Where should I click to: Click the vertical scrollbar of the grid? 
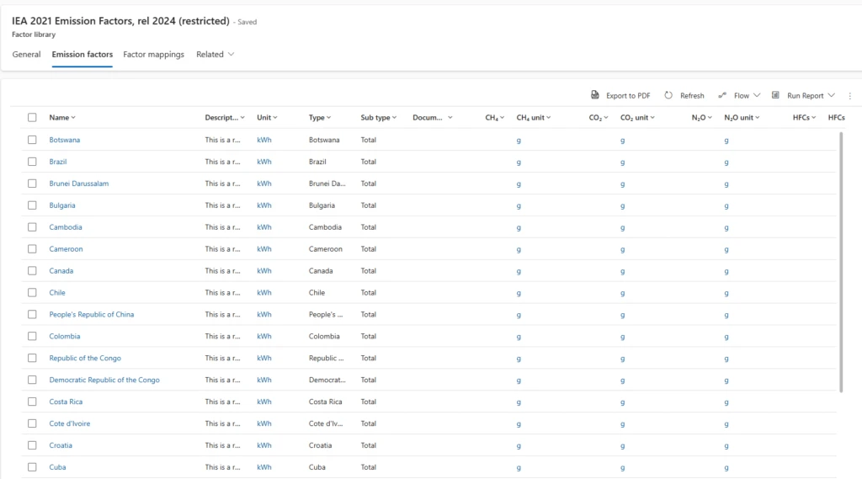[x=841, y=261]
